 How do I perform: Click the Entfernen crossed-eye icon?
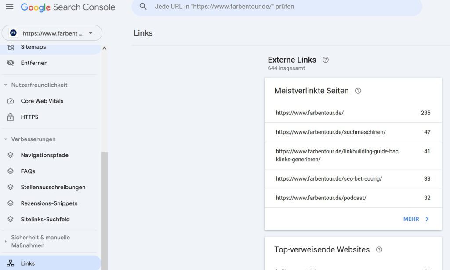[x=11, y=63]
